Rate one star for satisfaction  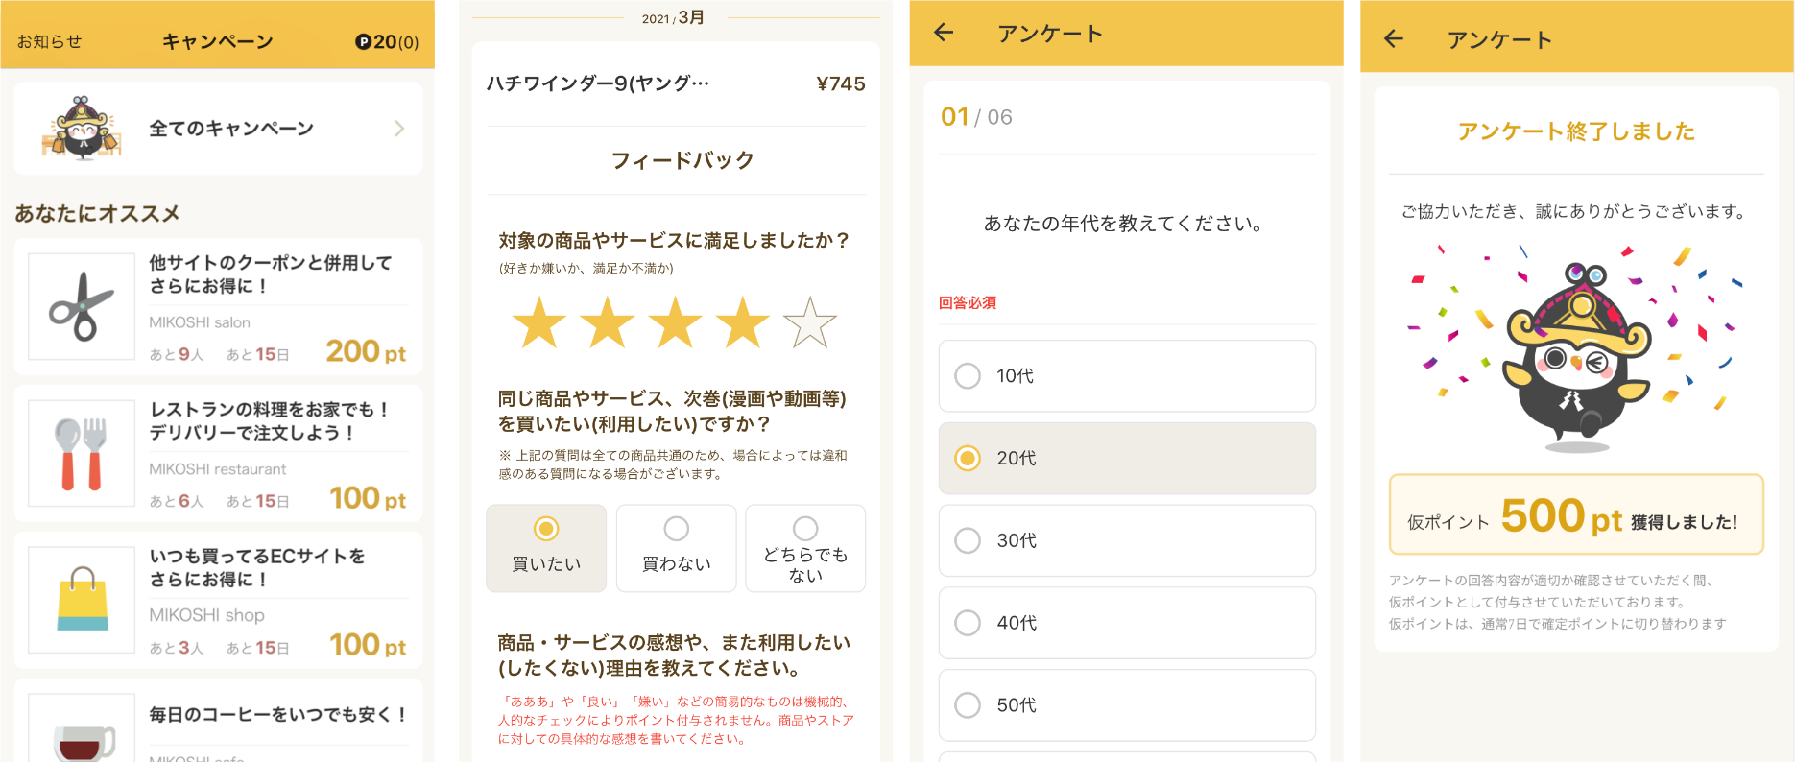point(539,322)
